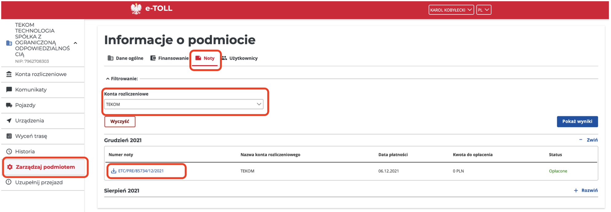Click the NIP: 7962708303 text

pyautogui.click(x=32, y=61)
